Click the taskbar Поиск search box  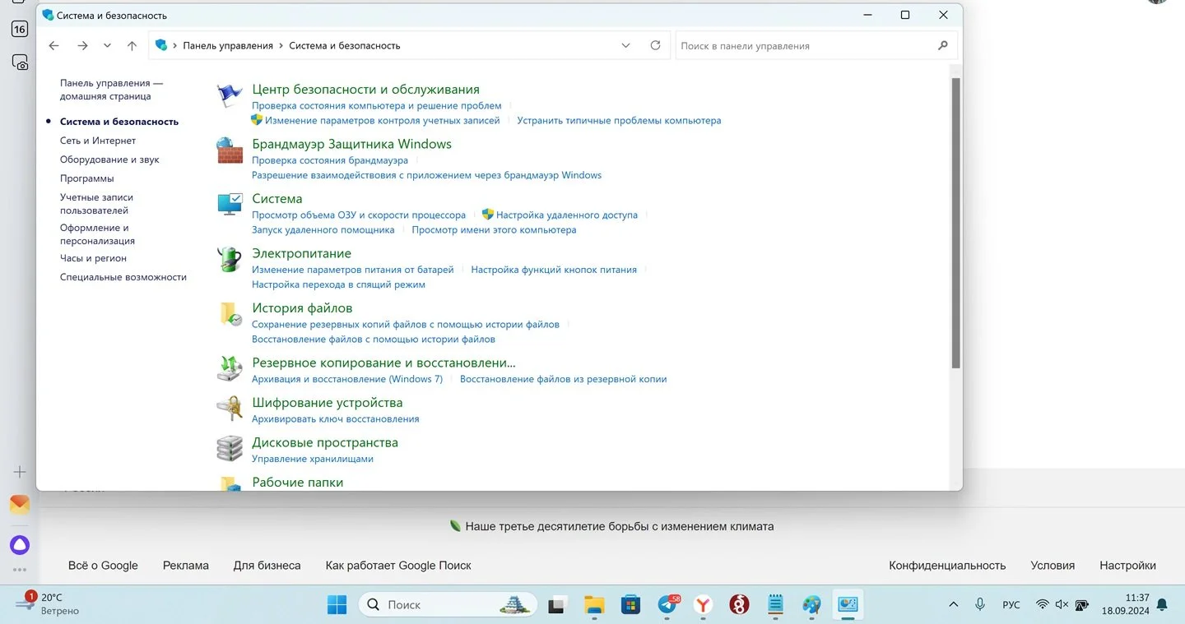point(448,604)
